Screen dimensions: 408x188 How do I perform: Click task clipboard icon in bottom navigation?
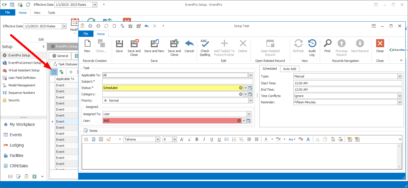coord(26,176)
